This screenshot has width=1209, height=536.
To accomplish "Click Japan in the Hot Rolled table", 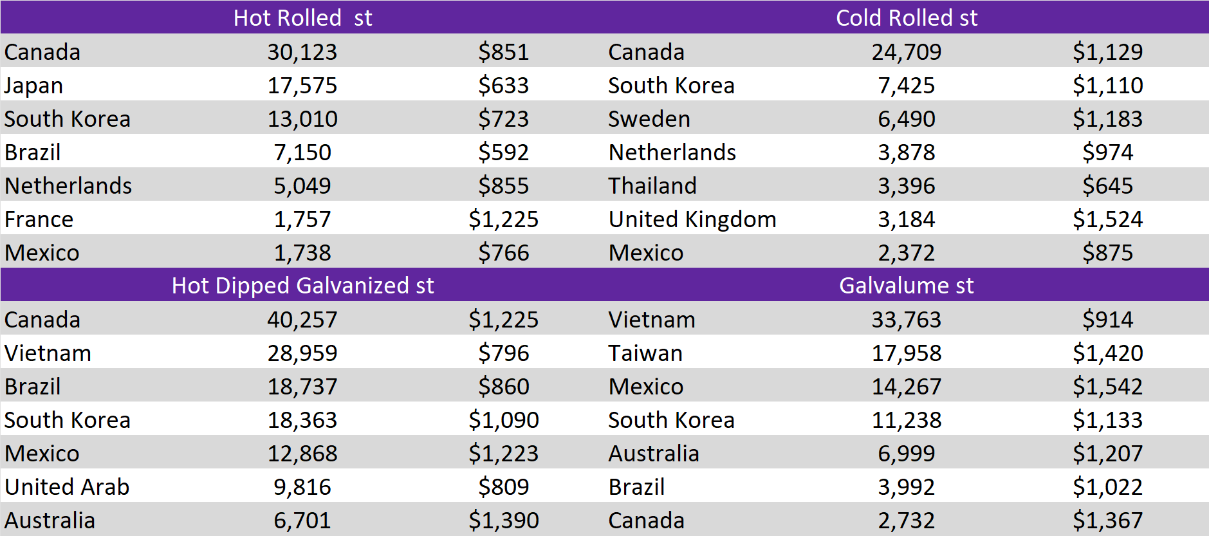I will click(x=34, y=86).
